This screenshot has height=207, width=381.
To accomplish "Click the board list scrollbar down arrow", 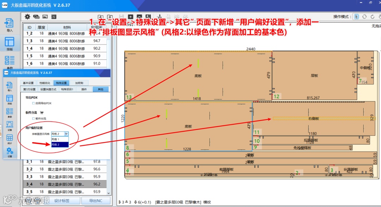I will 108,193.
